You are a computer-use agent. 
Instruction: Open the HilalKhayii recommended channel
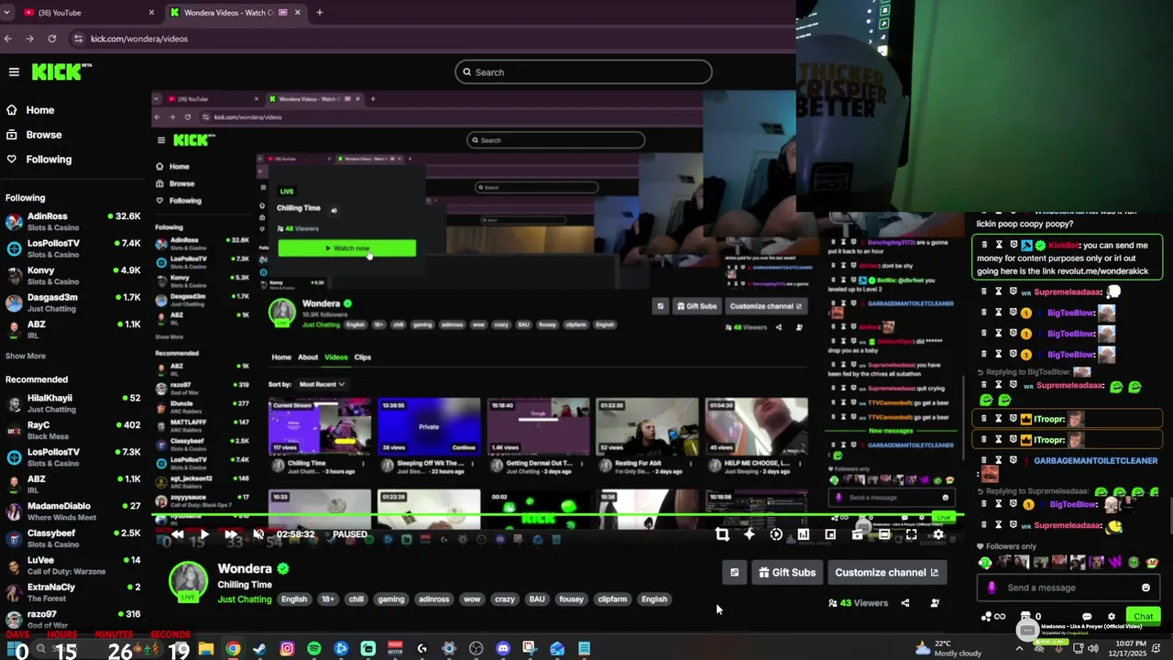point(72,403)
